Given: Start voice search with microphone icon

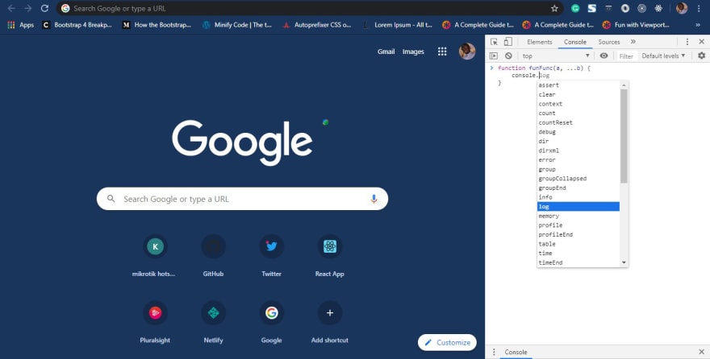Looking at the screenshot, I should click(374, 199).
